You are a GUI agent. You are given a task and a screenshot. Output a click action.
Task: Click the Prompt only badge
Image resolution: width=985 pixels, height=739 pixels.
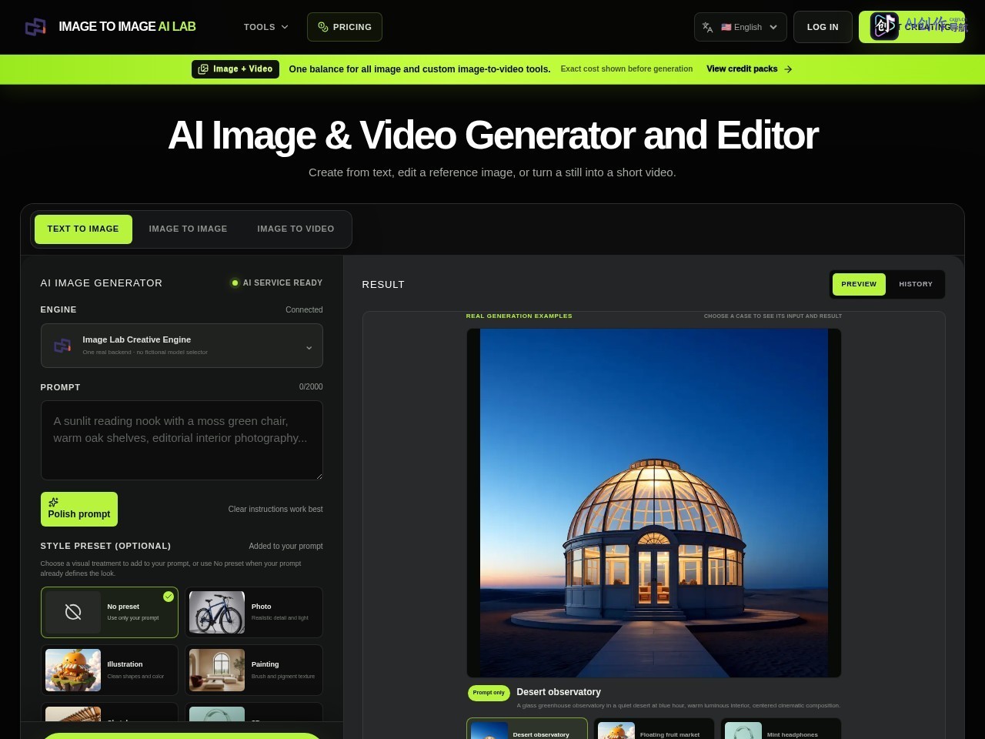[489, 693]
